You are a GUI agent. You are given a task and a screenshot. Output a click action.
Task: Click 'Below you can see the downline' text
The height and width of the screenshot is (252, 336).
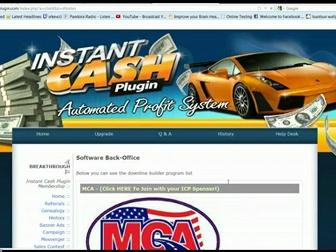(134, 173)
